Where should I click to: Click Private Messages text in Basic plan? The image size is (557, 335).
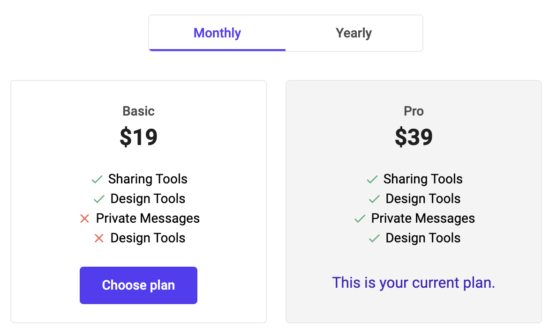click(x=148, y=218)
